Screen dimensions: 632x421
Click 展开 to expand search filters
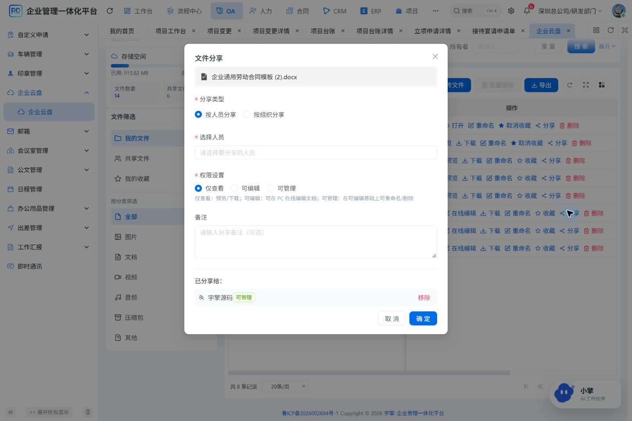pyautogui.click(x=607, y=46)
